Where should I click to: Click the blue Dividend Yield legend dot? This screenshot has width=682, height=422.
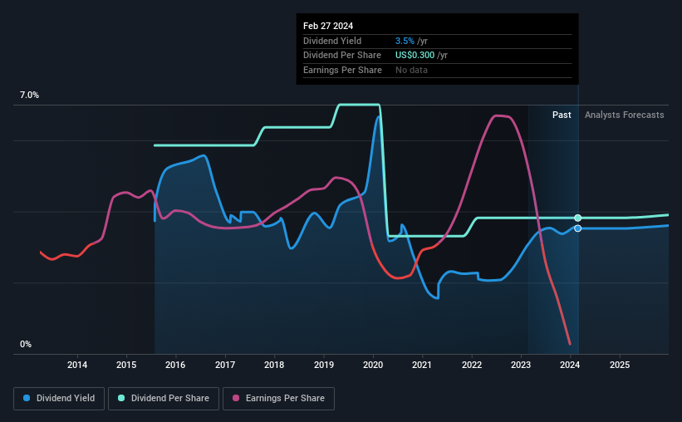(27, 398)
